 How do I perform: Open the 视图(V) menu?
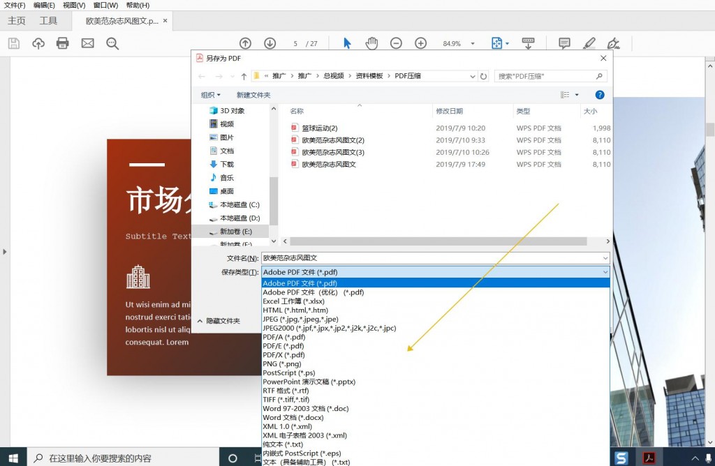point(74,5)
